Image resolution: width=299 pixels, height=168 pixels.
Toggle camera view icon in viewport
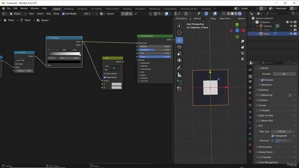[242, 53]
